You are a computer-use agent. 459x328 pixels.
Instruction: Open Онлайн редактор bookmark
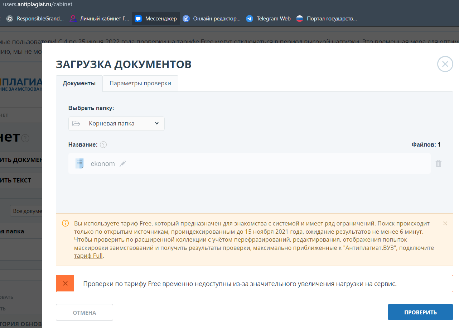[x=212, y=19]
